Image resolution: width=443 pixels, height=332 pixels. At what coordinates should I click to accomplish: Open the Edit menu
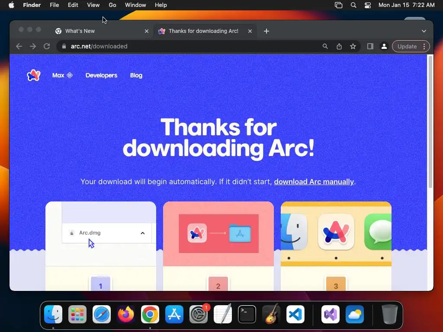[x=73, y=5]
